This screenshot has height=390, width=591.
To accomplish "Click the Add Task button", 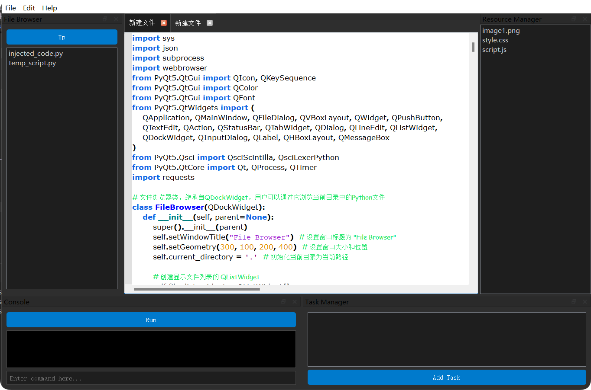I will click(x=446, y=377).
